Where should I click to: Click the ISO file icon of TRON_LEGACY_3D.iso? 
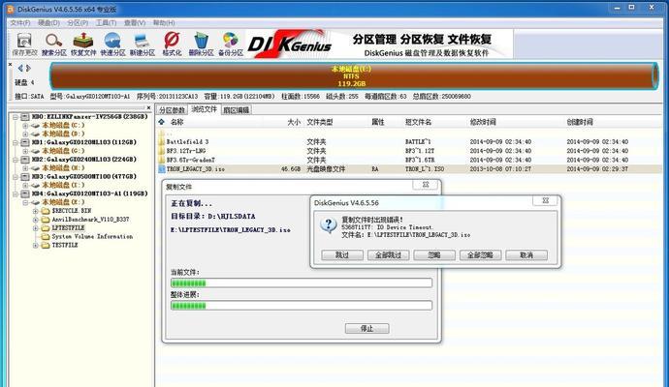point(162,169)
